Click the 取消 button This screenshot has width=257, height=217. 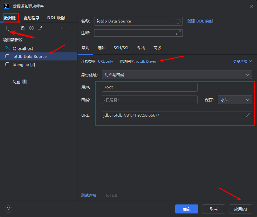click(x=214, y=209)
